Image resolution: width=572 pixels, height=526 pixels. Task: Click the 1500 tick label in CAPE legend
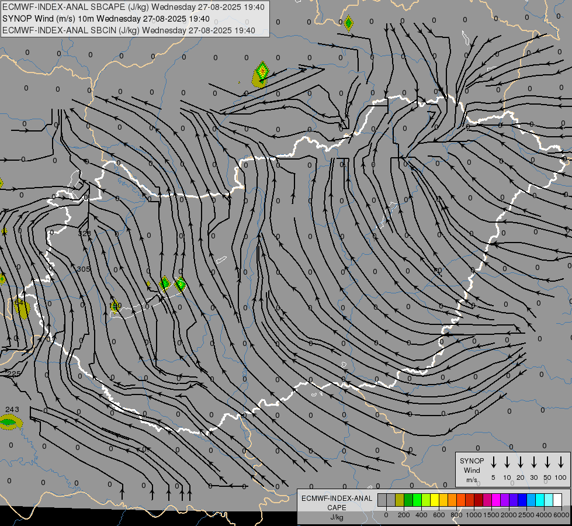click(x=491, y=515)
